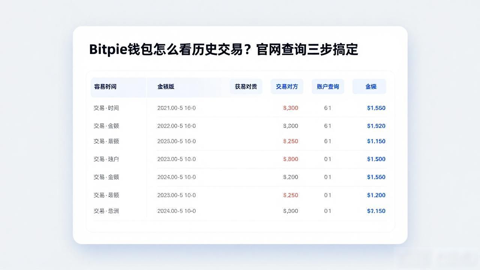Click the value 8,200
The image size is (480, 270).
(x=291, y=177)
